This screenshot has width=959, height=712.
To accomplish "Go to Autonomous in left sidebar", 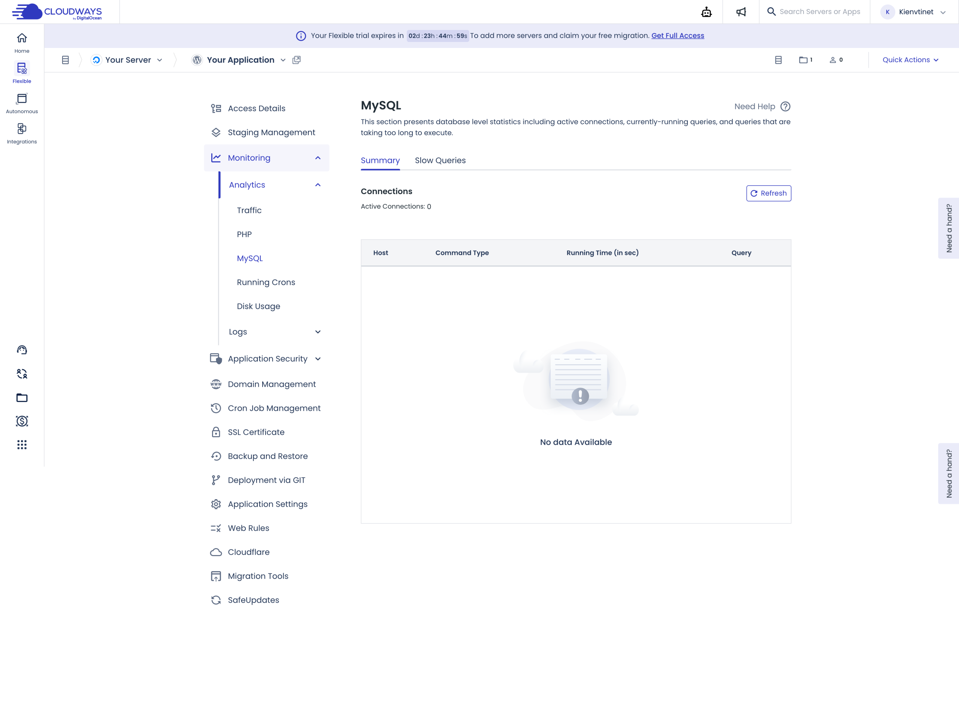I will tap(22, 103).
